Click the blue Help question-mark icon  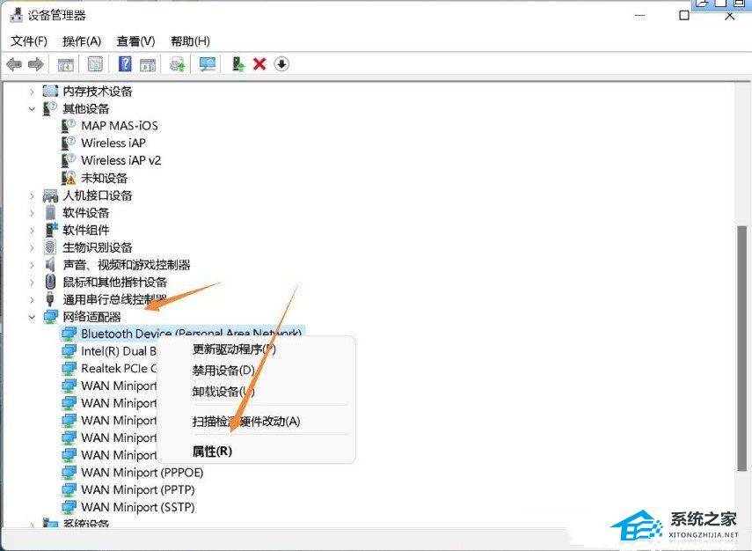click(x=125, y=63)
